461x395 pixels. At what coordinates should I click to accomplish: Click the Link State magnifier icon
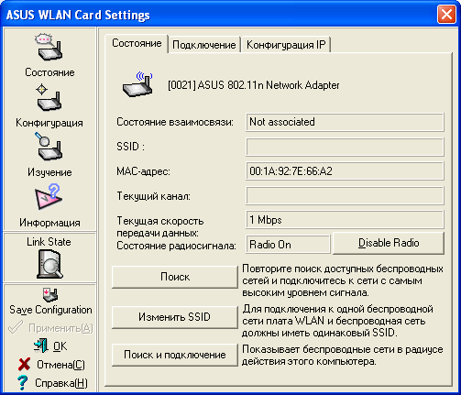click(x=49, y=264)
